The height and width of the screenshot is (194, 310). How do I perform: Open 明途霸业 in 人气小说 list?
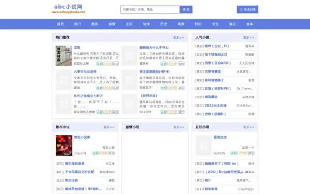[211, 97]
